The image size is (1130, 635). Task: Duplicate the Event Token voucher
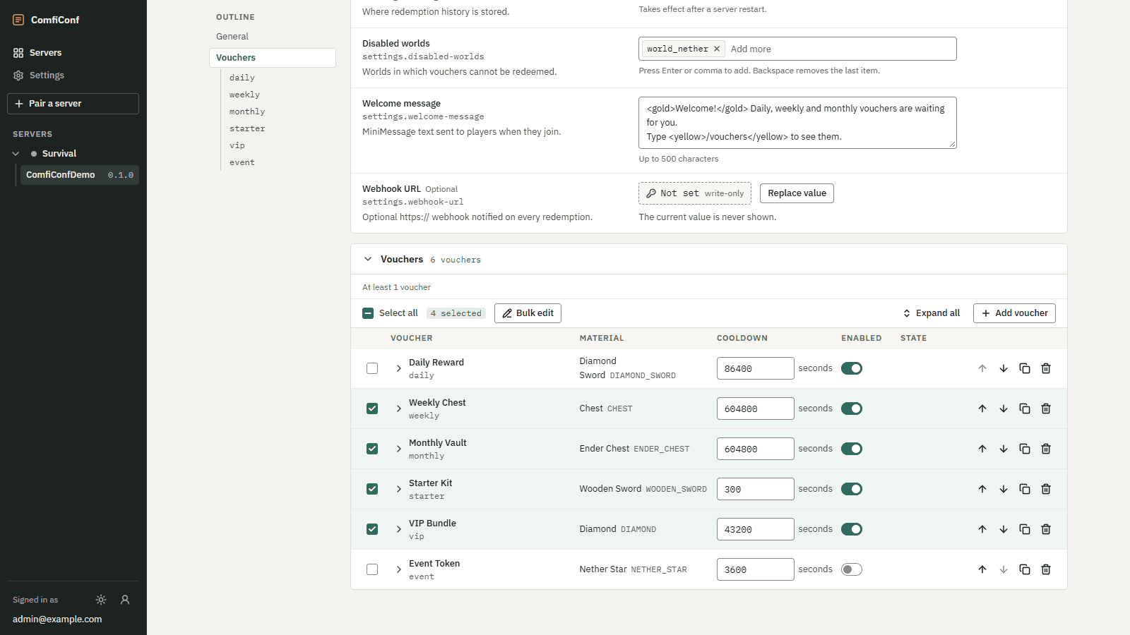1025,569
